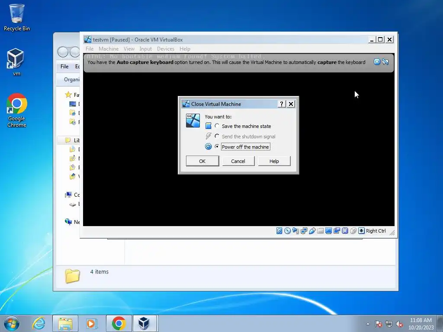
Task: Confirm the Close Virtual Machine dialog with OK
Action: coord(202,161)
